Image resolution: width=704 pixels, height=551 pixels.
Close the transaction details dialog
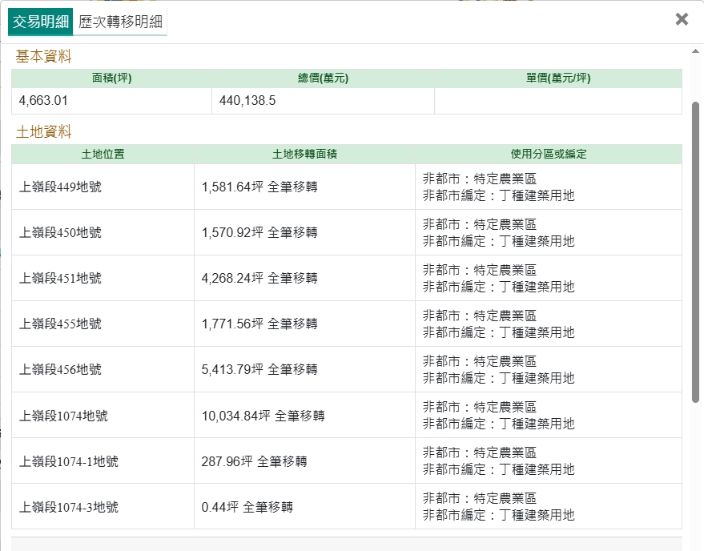click(x=682, y=19)
